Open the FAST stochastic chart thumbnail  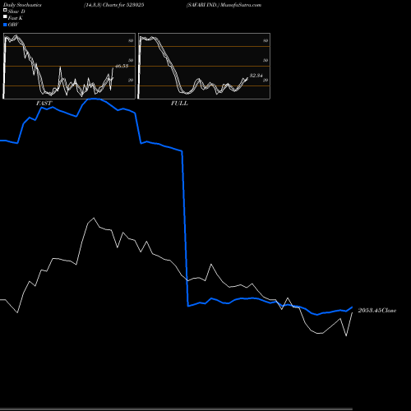(69, 66)
